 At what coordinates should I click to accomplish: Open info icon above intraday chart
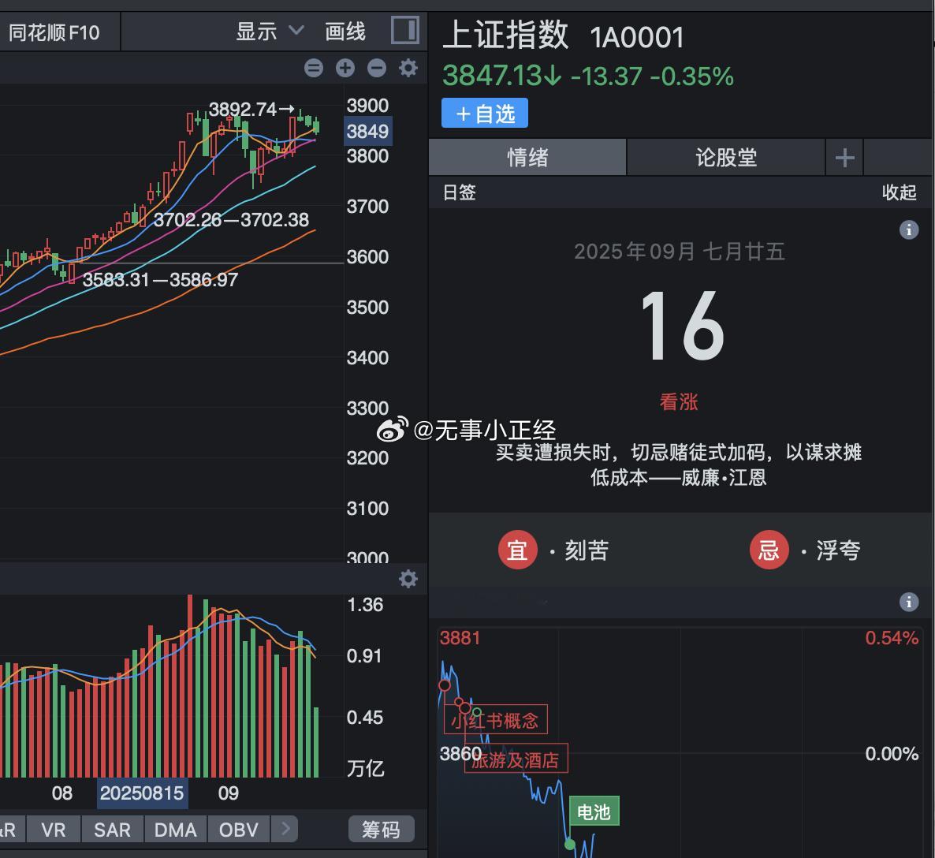[909, 602]
